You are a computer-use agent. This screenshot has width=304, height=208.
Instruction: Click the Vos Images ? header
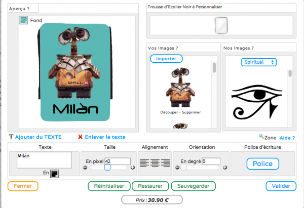click(163, 48)
